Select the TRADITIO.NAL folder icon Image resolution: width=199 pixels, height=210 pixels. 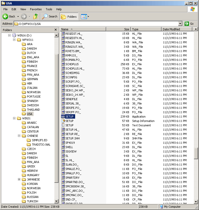pos(29,145)
